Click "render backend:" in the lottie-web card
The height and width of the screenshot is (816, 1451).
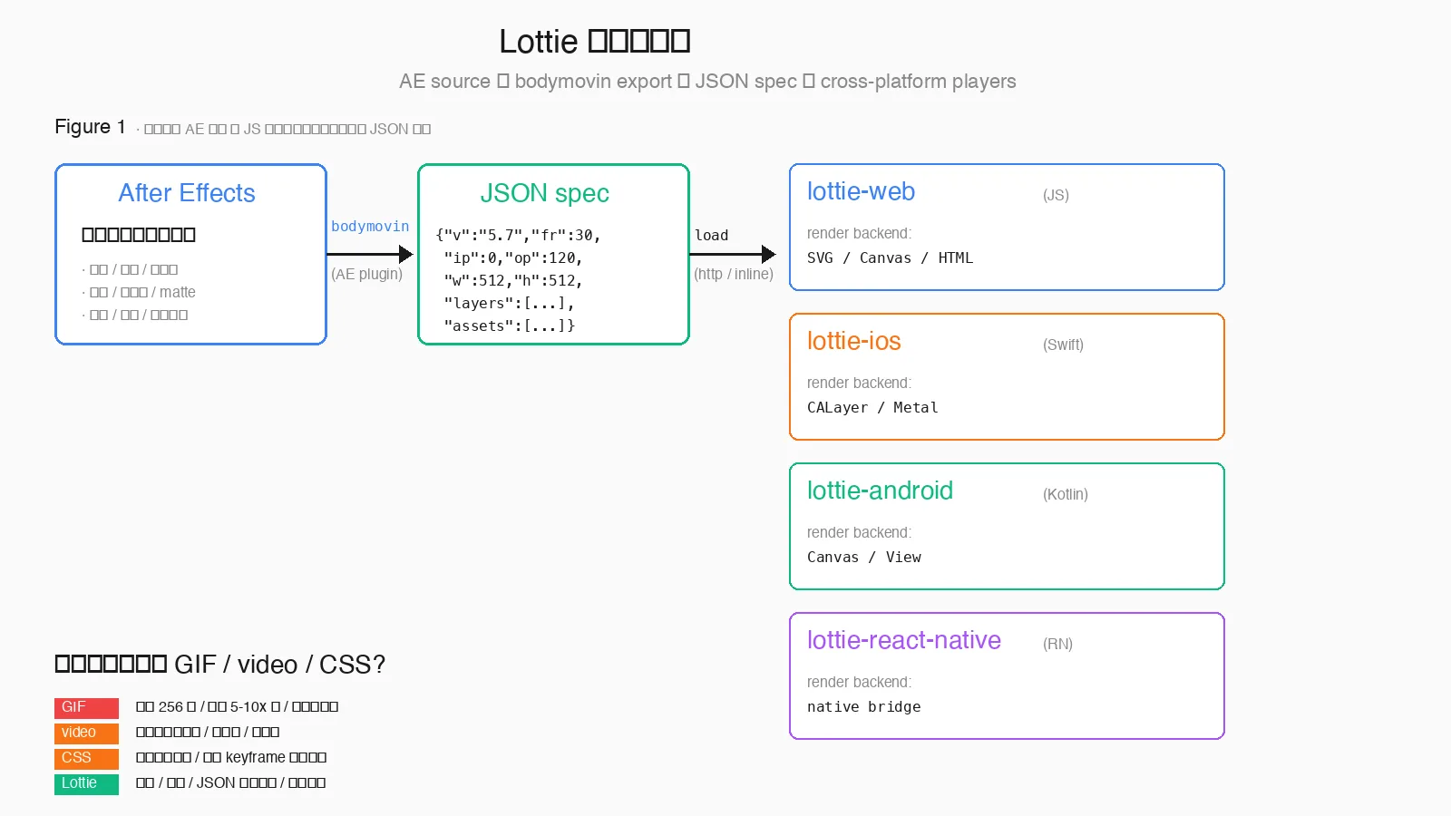click(x=859, y=233)
